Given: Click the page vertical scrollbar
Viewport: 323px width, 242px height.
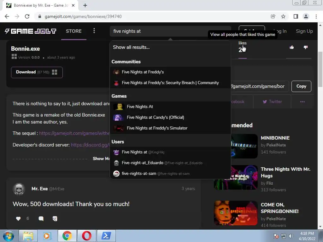Looking at the screenshot, I should pyautogui.click(x=320, y=69).
